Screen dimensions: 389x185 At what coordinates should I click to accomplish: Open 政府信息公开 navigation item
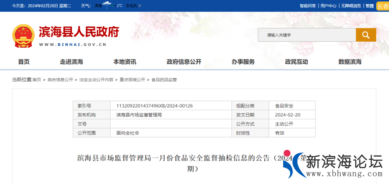[184, 62]
